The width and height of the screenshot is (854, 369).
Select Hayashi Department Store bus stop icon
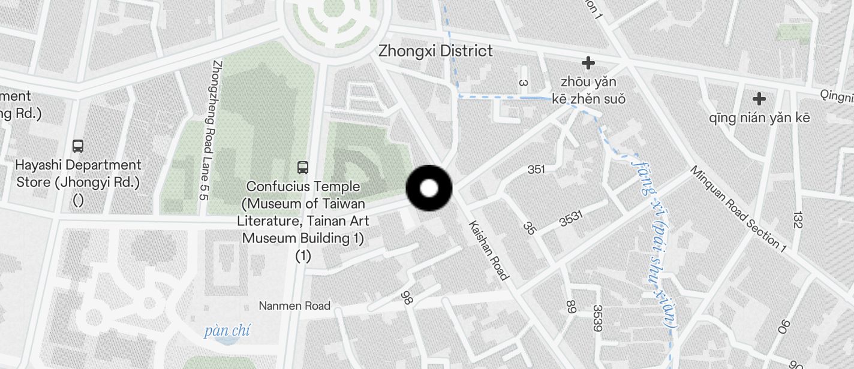tap(78, 146)
